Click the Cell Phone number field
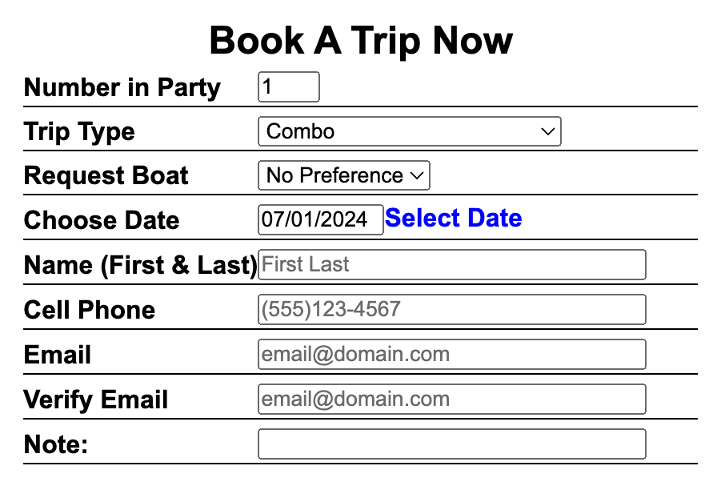This screenshot has width=725, height=490. (x=451, y=310)
